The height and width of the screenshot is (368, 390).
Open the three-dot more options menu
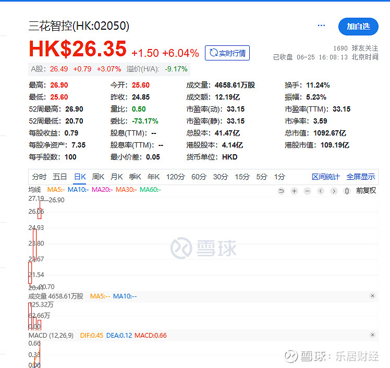click(321, 26)
